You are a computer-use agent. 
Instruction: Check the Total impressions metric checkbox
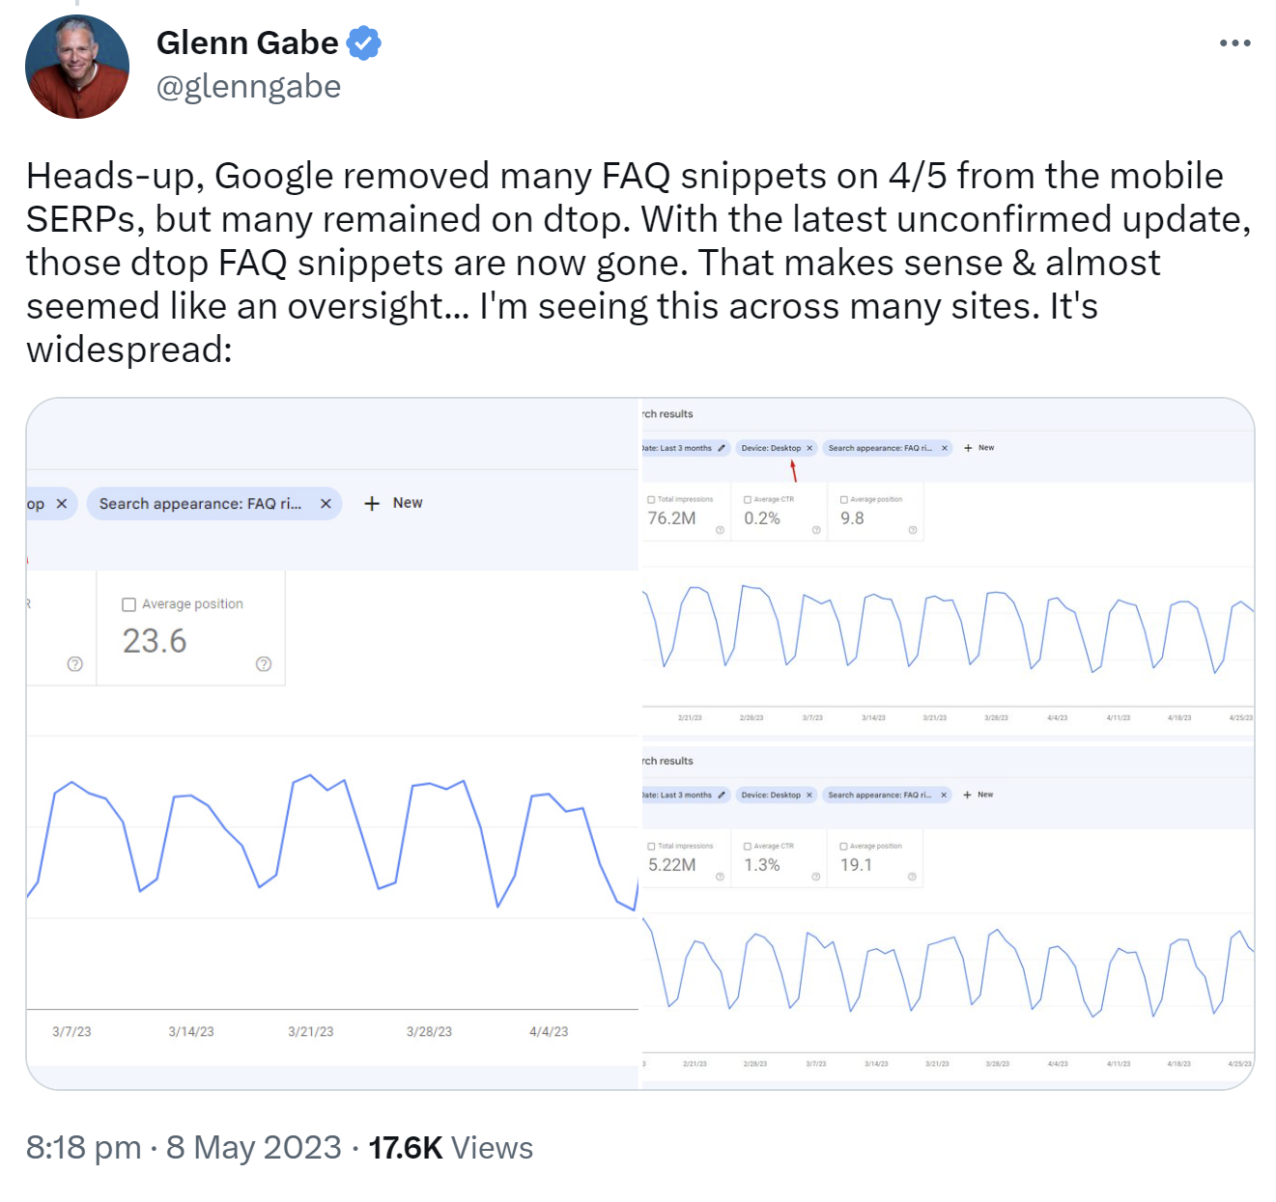point(651,500)
